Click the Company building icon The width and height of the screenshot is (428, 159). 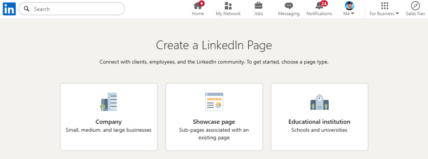tap(109, 102)
